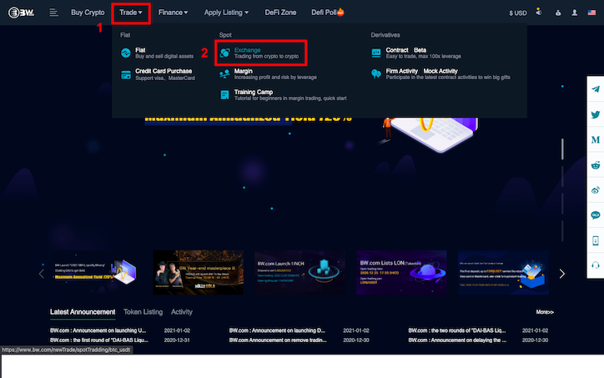Click the Margin leverage icon
Viewport: 604px width, 378px height.
point(224,73)
